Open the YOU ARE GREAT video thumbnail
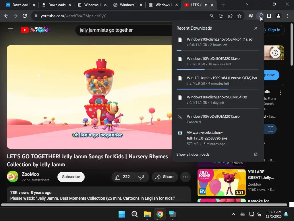294x221 pixels. [x=221, y=183]
